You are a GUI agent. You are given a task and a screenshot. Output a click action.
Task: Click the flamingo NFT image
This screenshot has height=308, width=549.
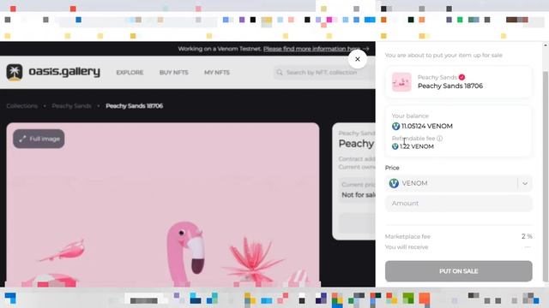163,204
